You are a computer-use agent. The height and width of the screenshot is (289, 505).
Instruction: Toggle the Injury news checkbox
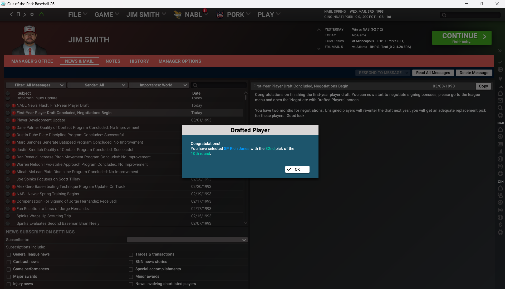pos(9,284)
